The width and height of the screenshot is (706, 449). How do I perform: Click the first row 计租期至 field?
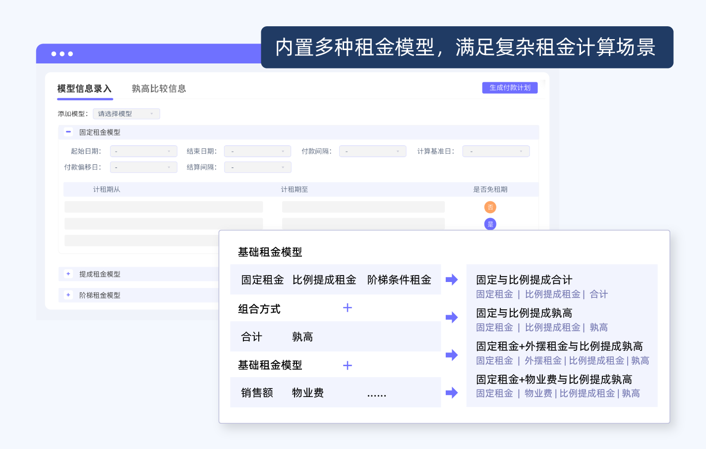363,207
